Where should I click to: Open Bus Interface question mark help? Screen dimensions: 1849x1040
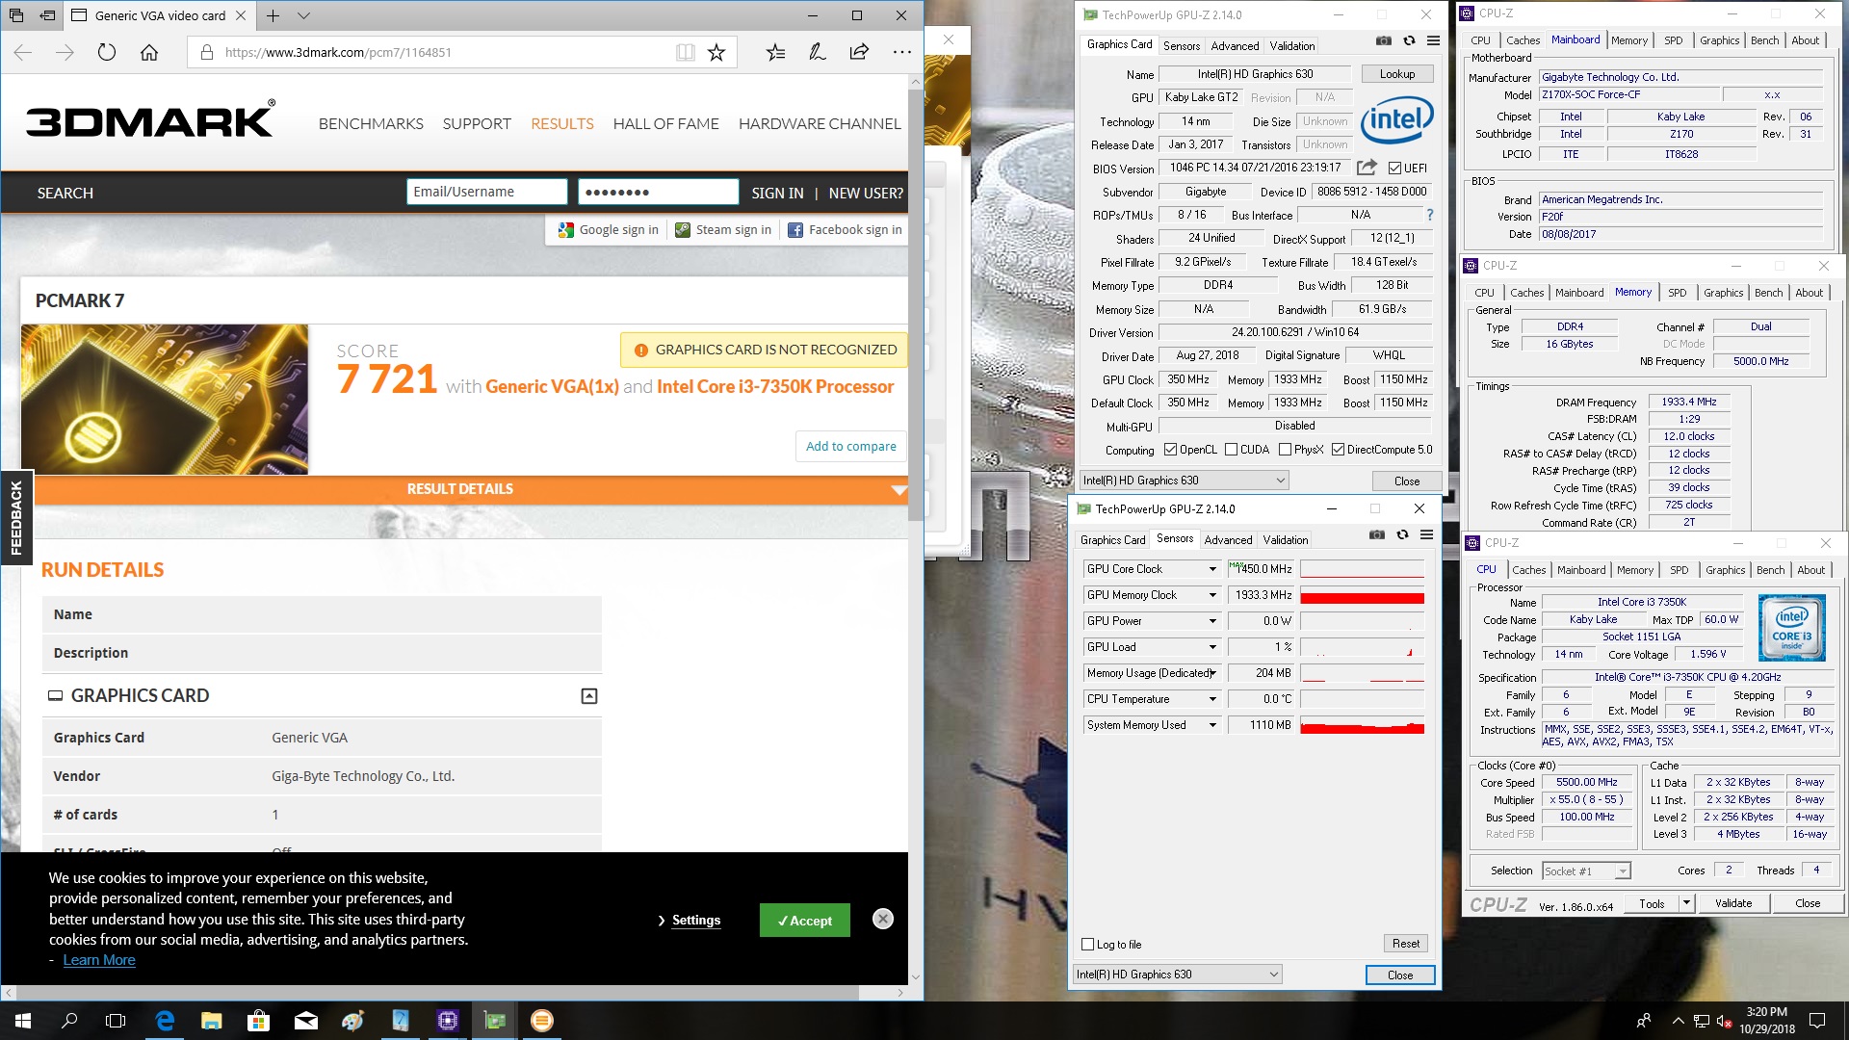[1429, 215]
